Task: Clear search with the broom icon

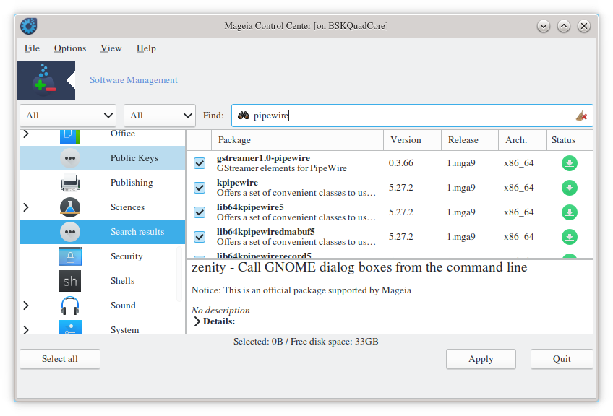Action: pos(581,116)
